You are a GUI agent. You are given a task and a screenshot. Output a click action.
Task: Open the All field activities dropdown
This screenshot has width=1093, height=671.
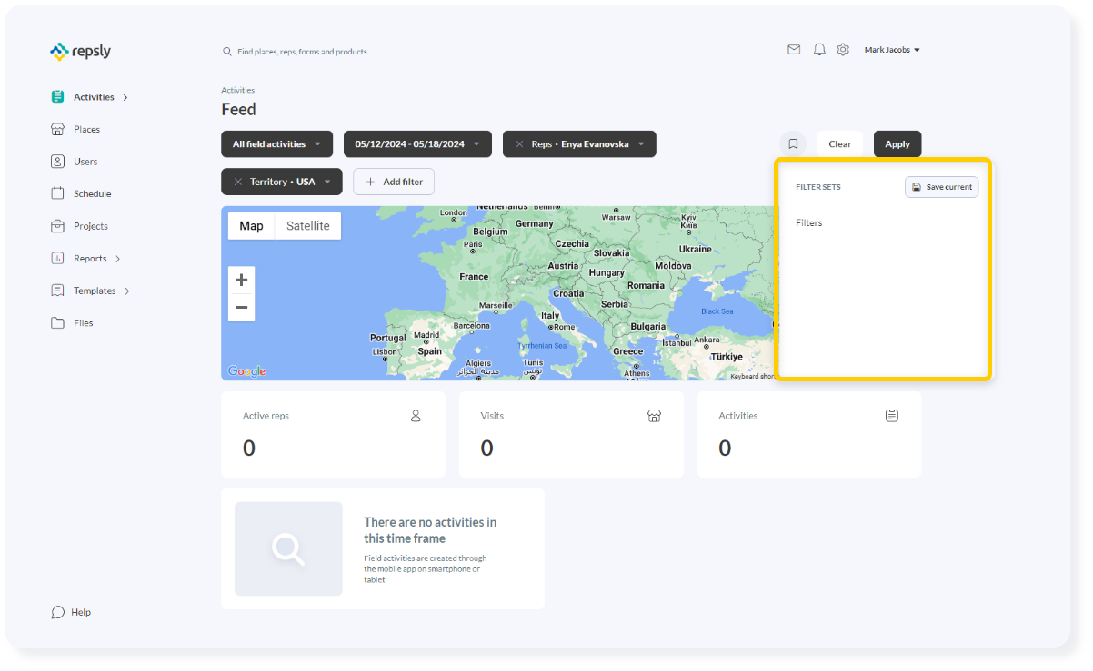pos(276,144)
